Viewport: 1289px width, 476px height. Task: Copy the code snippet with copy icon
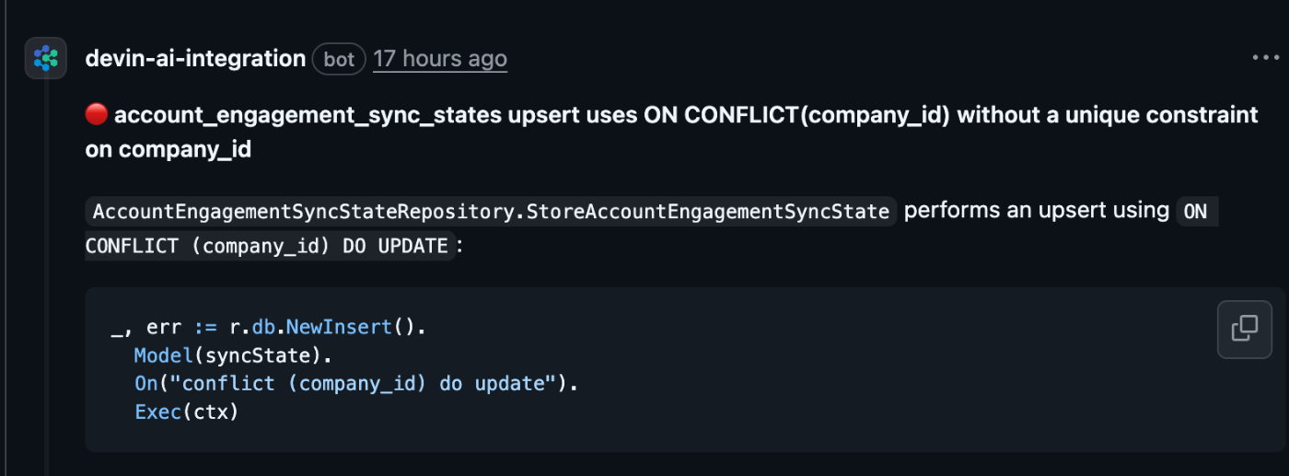click(x=1244, y=329)
